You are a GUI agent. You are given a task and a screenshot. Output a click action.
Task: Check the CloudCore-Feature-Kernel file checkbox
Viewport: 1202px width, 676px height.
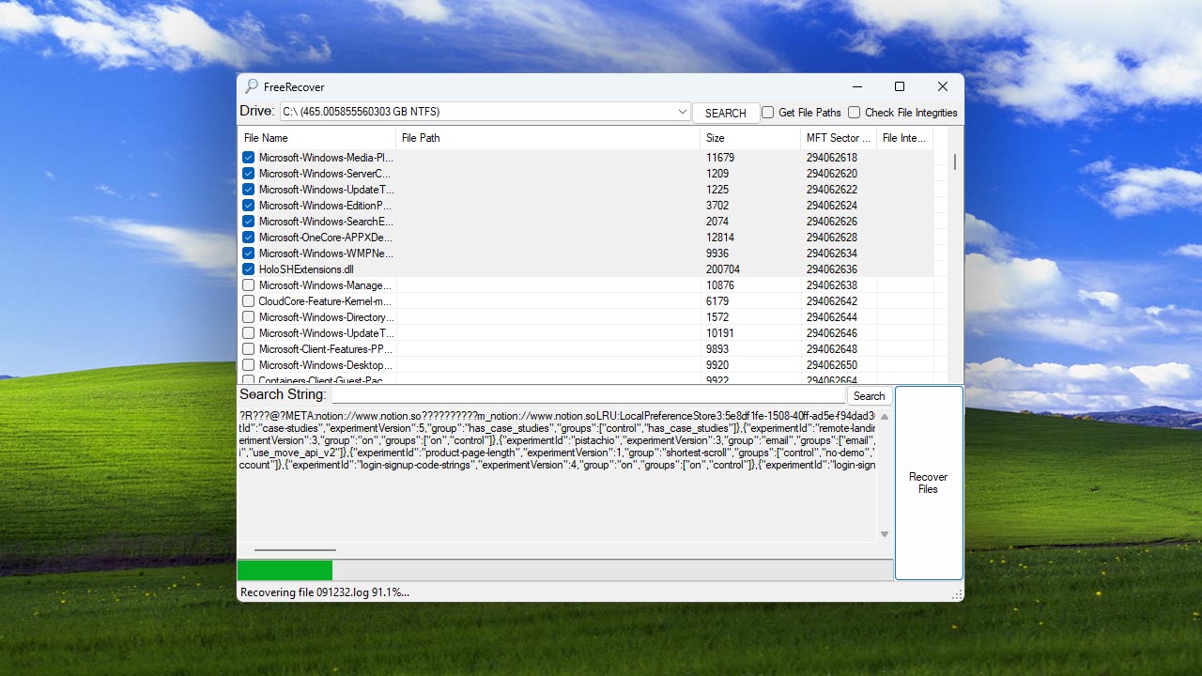(249, 301)
